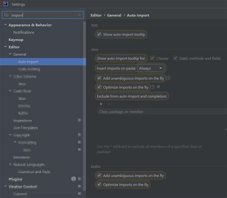The width and height of the screenshot is (227, 198).
Task: Click the Insert imports on paste label
Action: tap(116, 68)
